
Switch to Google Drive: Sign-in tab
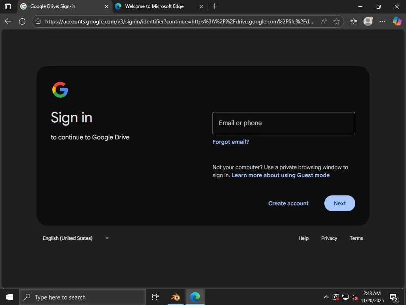65,6
